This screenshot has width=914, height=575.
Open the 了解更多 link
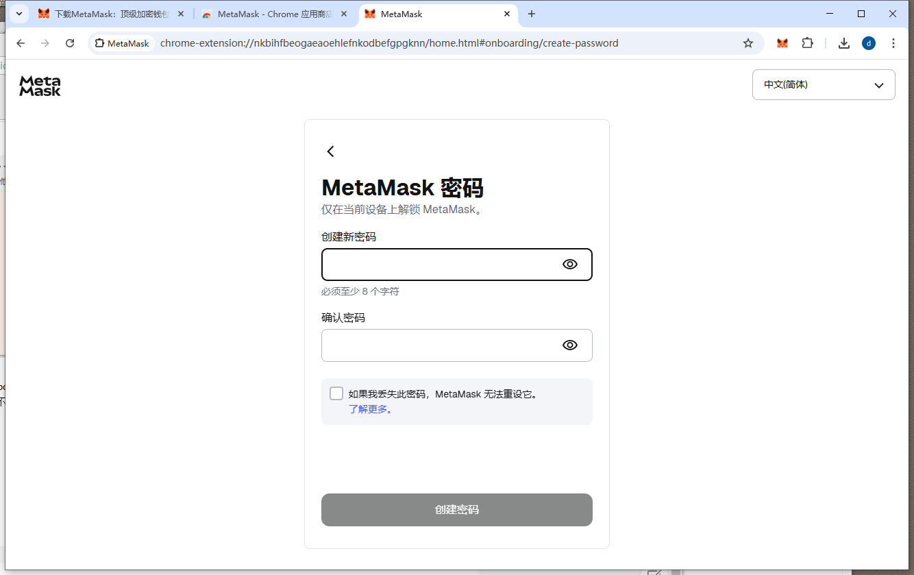pos(370,409)
